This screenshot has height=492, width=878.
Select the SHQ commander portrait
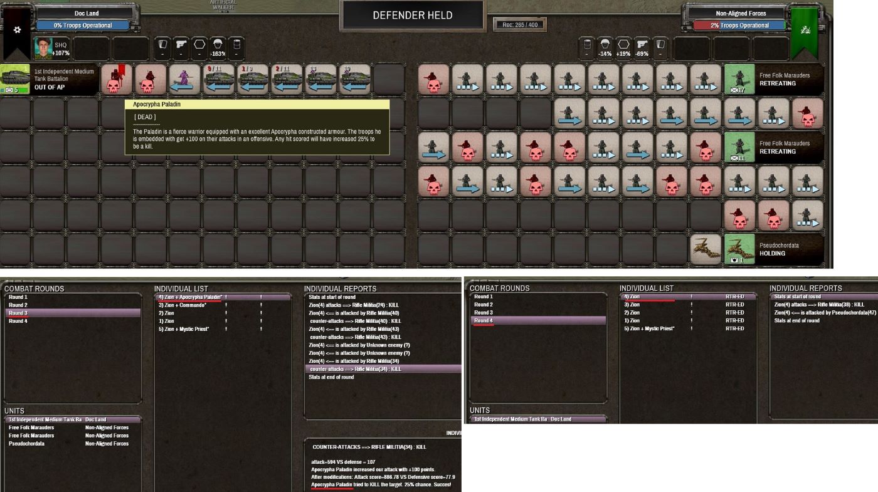coord(43,48)
